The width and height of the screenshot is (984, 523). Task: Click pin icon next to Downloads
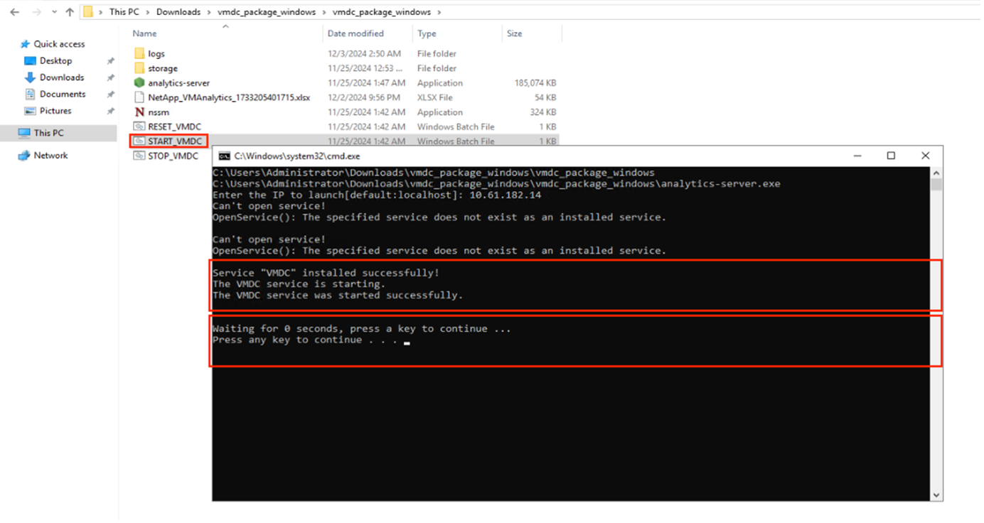110,78
